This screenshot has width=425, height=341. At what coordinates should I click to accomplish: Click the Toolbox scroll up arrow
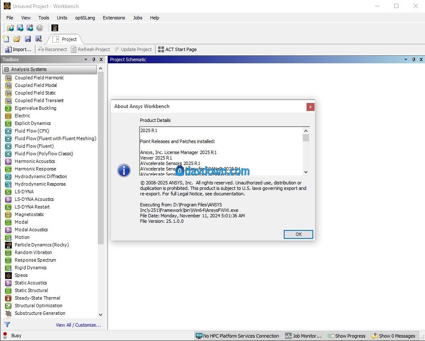100,69
